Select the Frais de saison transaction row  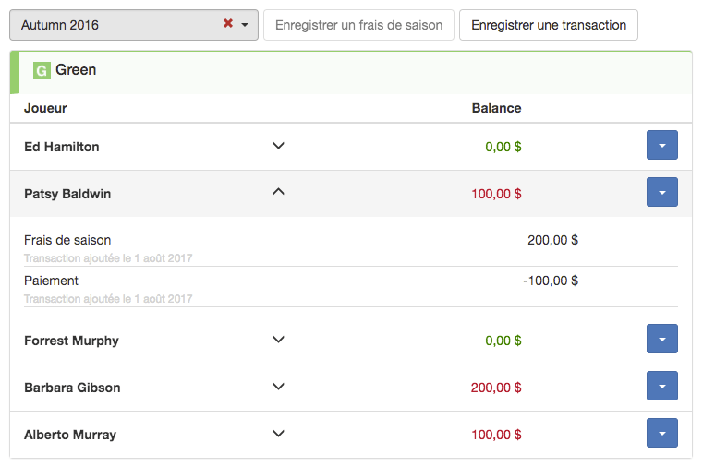tap(351, 246)
